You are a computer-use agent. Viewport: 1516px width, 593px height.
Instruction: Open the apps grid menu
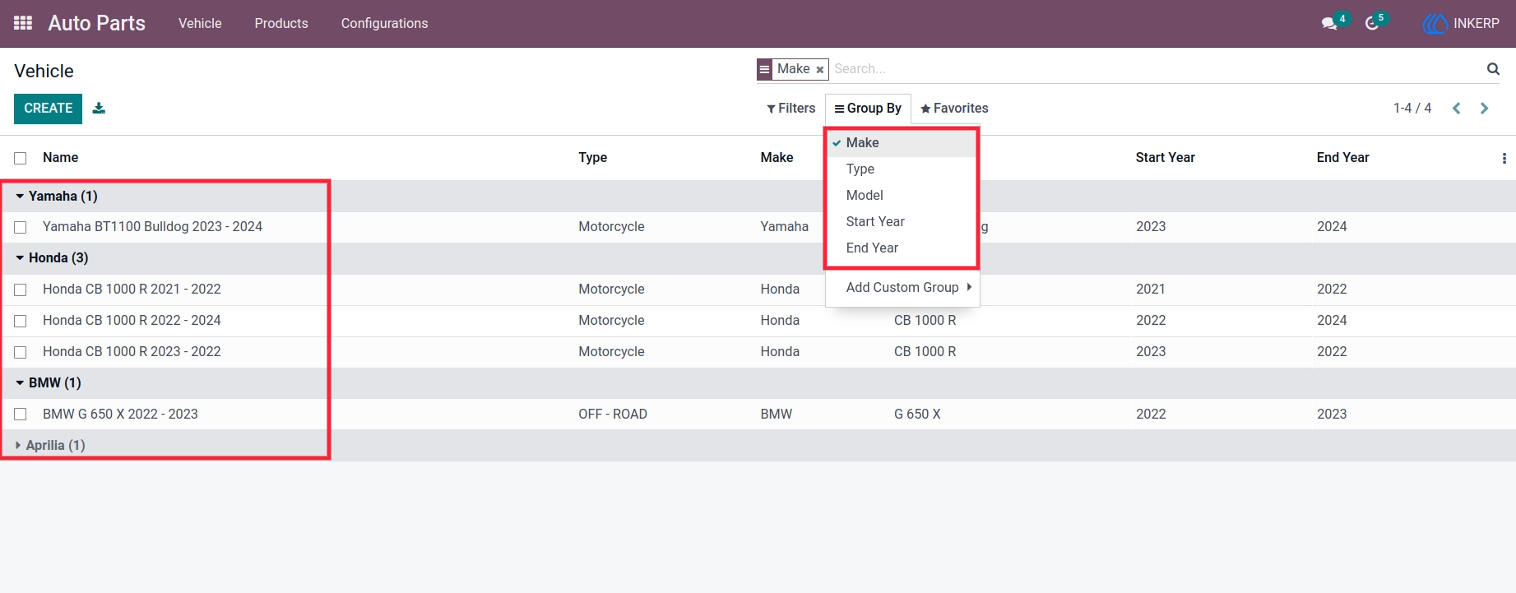[23, 23]
